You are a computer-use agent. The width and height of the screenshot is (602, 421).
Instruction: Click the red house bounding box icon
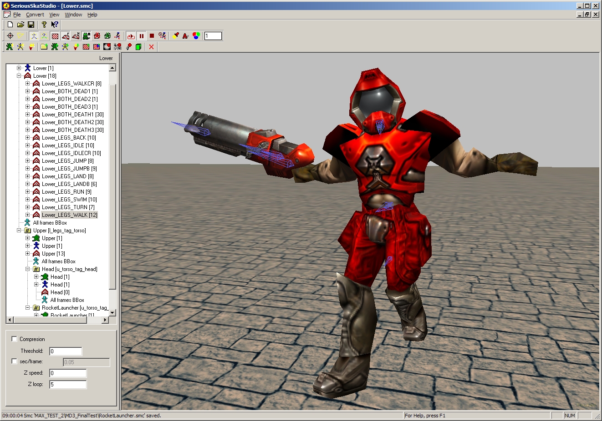[x=97, y=36]
